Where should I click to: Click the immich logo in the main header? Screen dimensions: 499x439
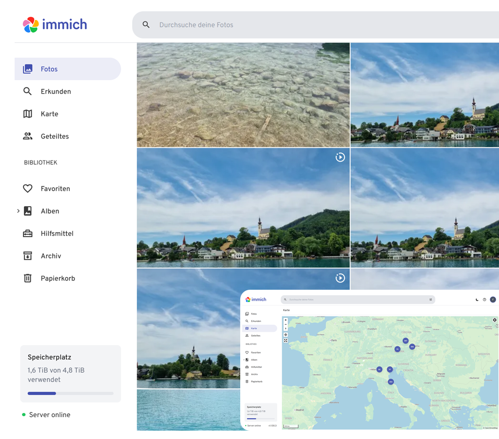[x=55, y=24]
